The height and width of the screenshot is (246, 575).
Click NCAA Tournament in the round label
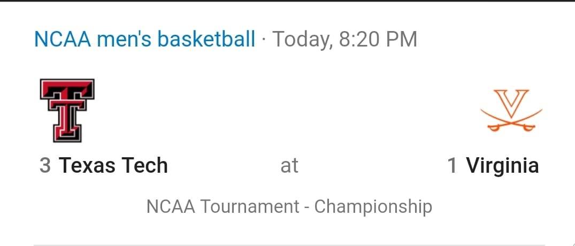(x=223, y=206)
